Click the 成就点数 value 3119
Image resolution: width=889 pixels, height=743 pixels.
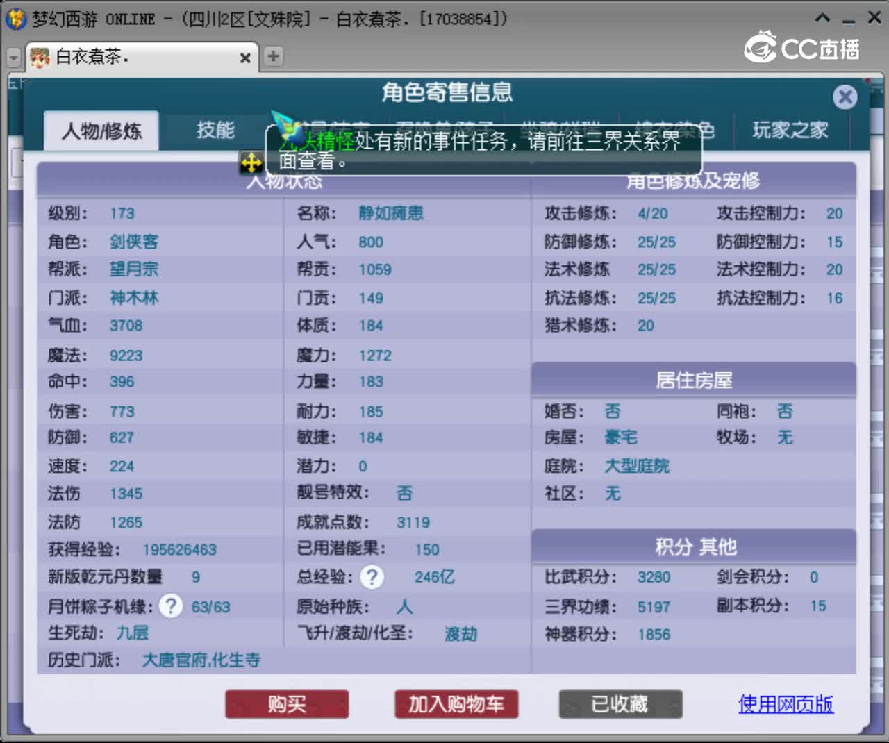(x=413, y=522)
